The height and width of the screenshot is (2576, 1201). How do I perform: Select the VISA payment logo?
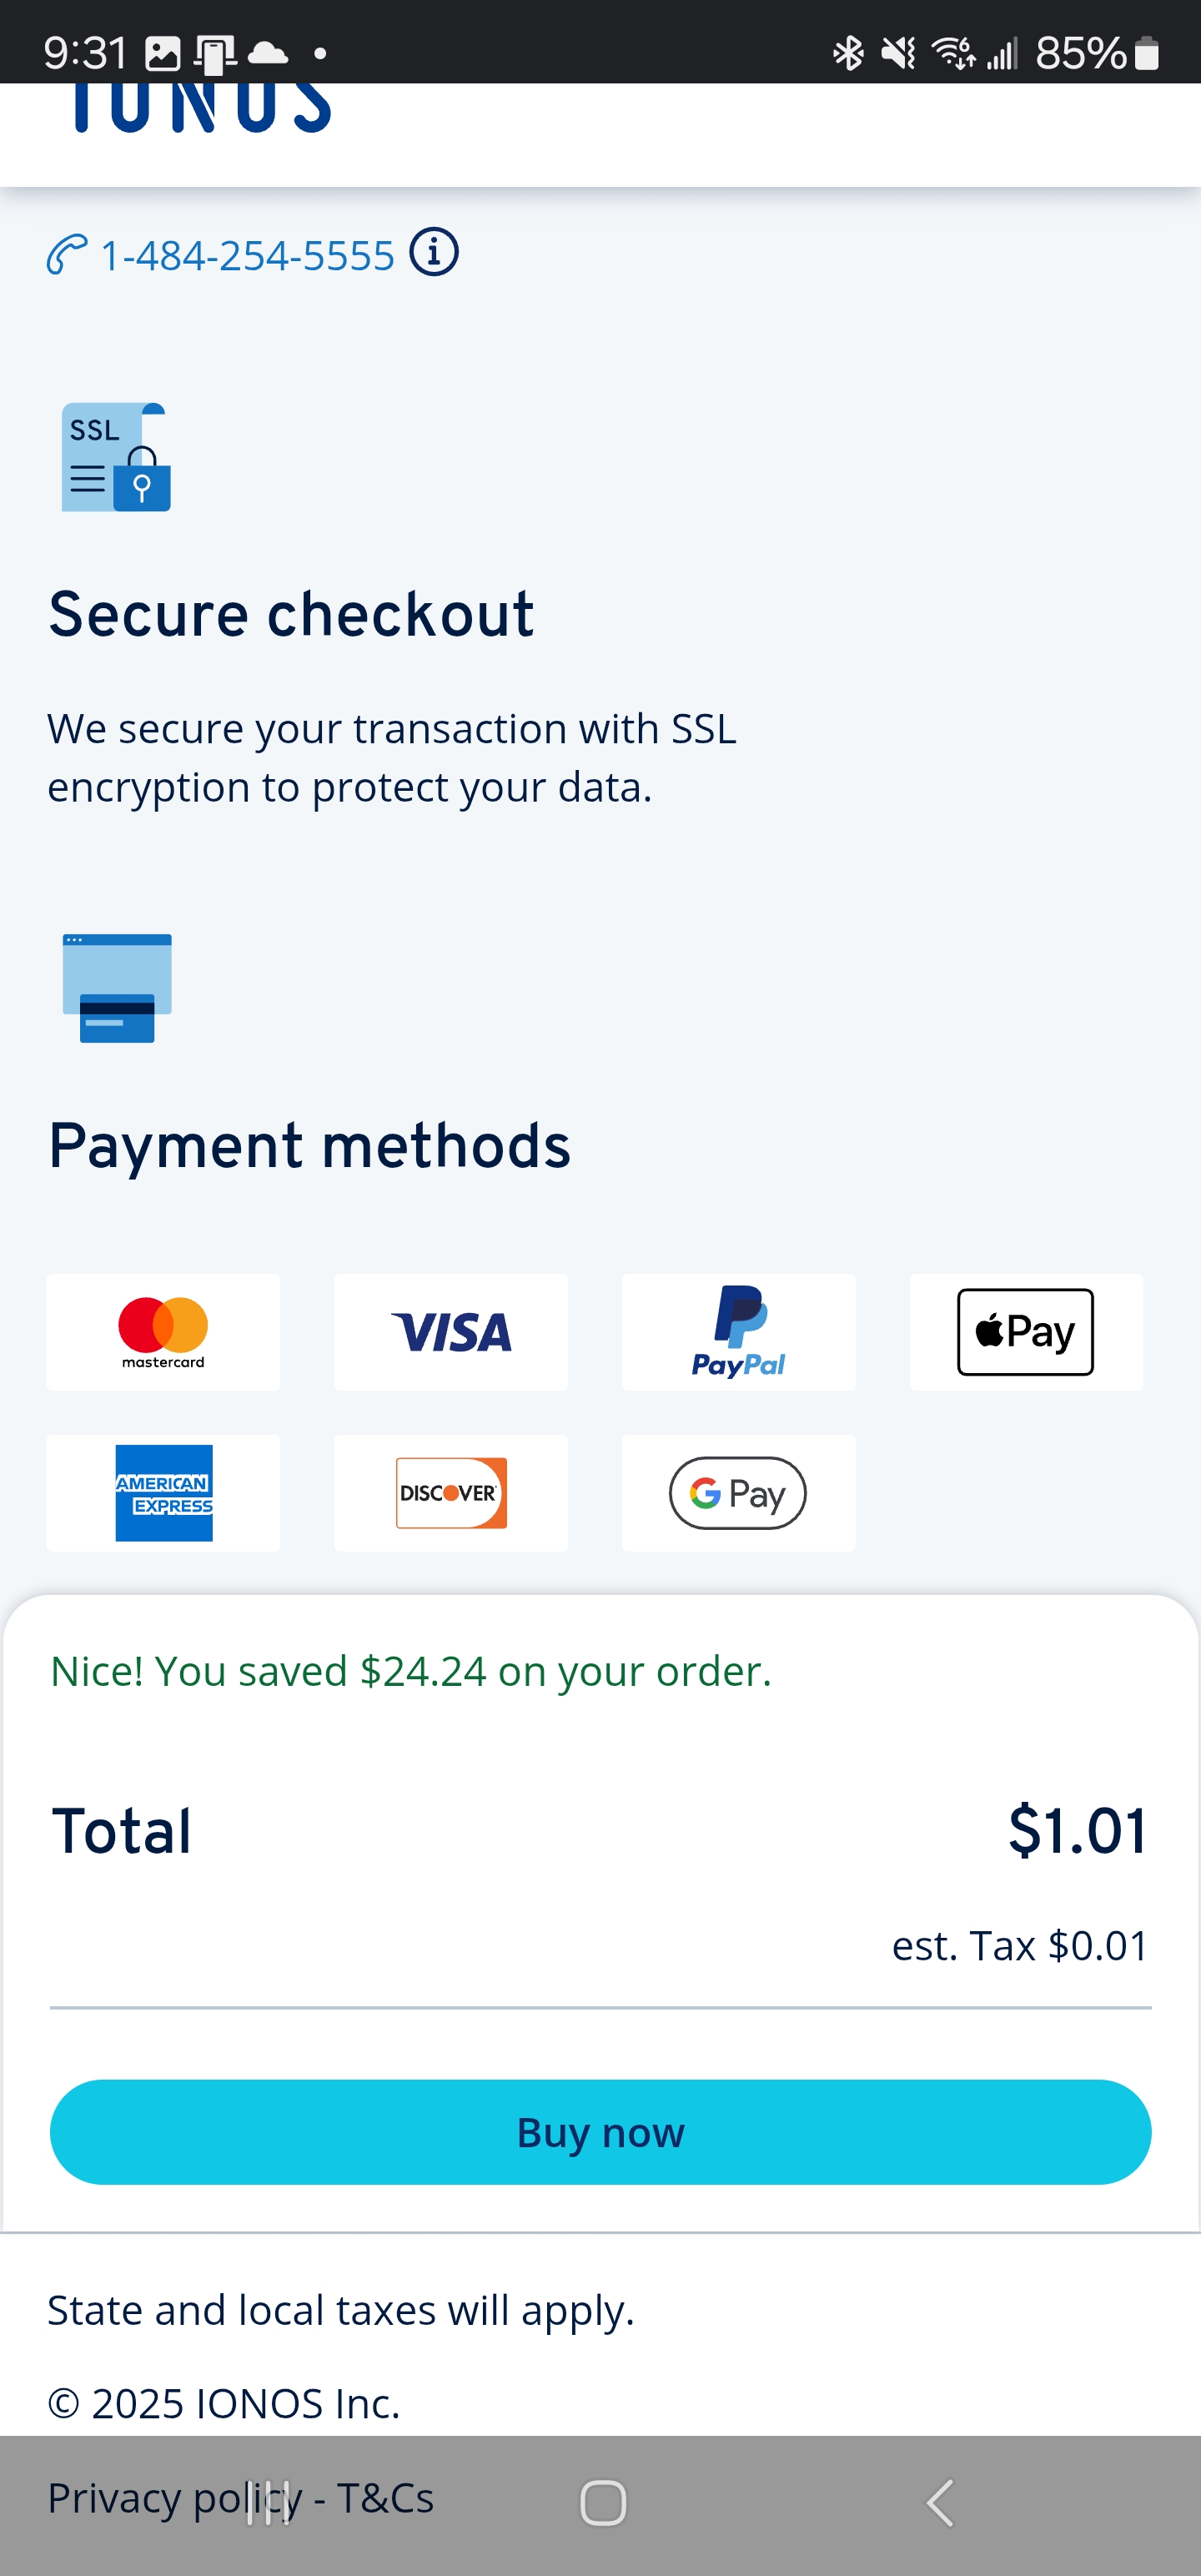point(451,1332)
